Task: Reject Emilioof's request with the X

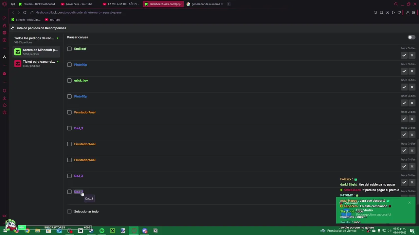Action: point(412,55)
